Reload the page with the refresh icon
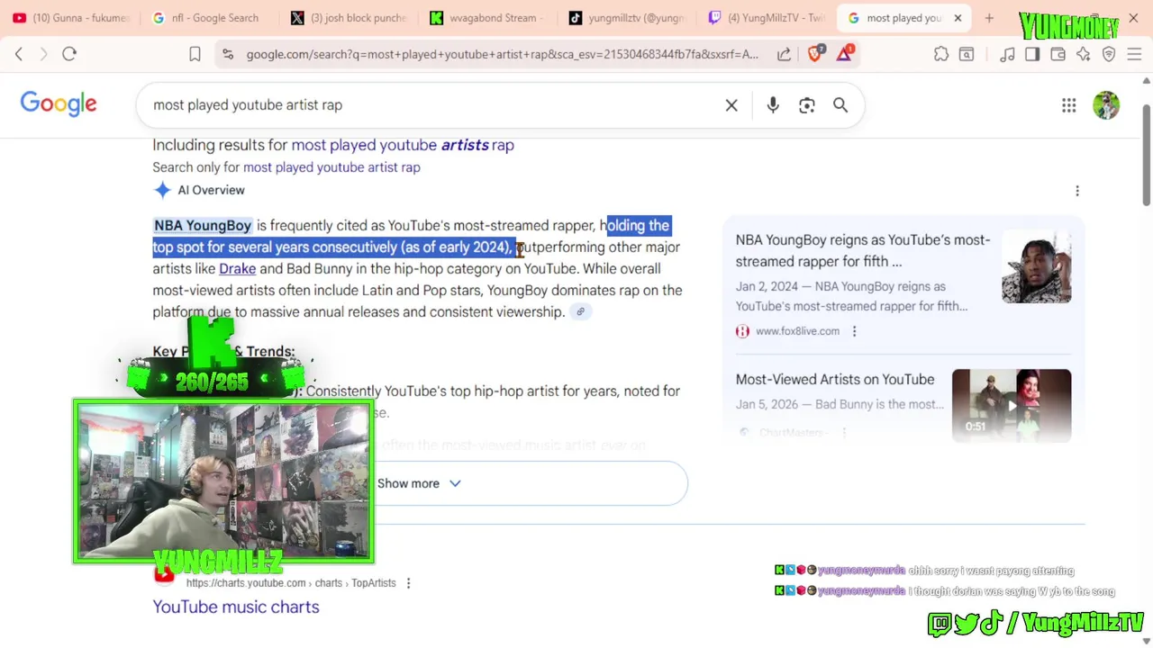The image size is (1153, 648). click(x=69, y=54)
